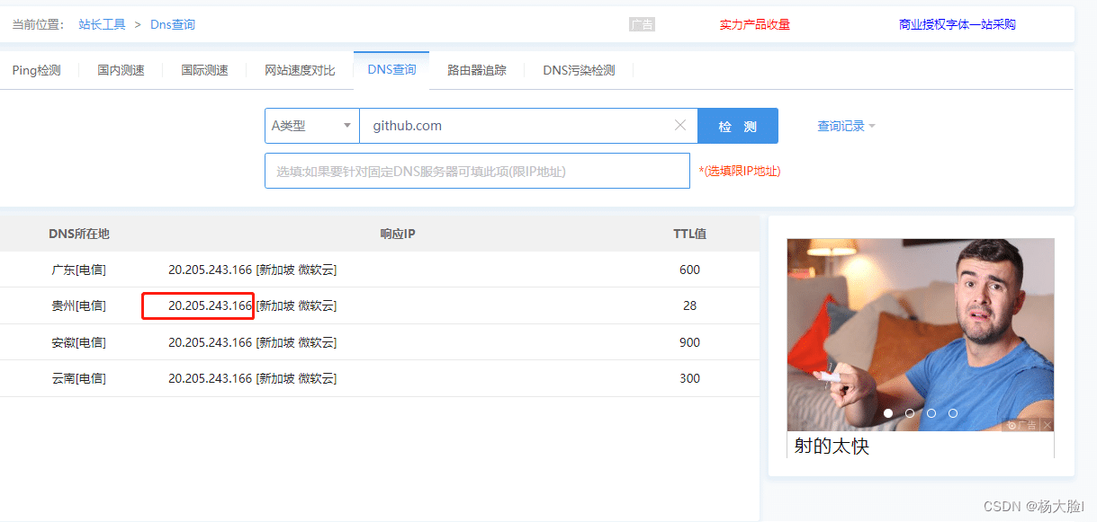Click the 云南[电信] row location
Screen dimensions: 1097x522
[x=79, y=378]
